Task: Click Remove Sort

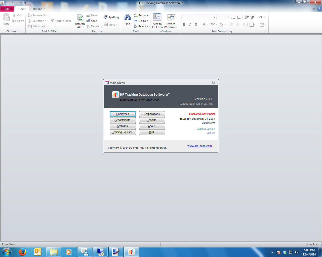Action: 38,15
